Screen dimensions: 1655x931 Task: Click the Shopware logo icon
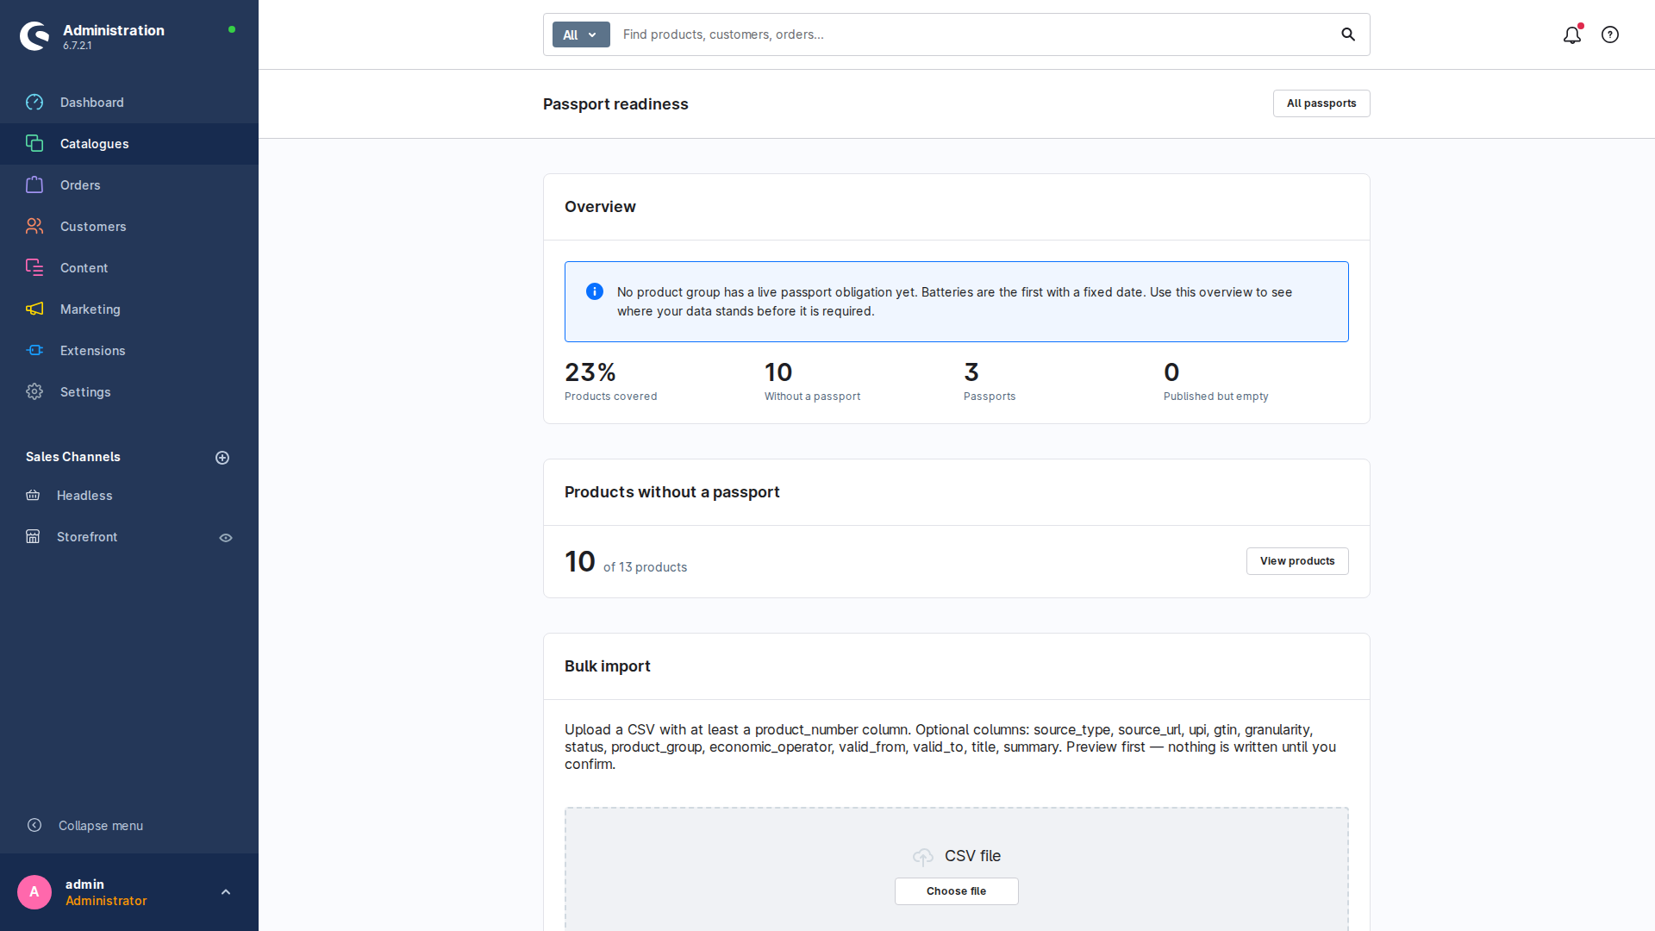34,35
